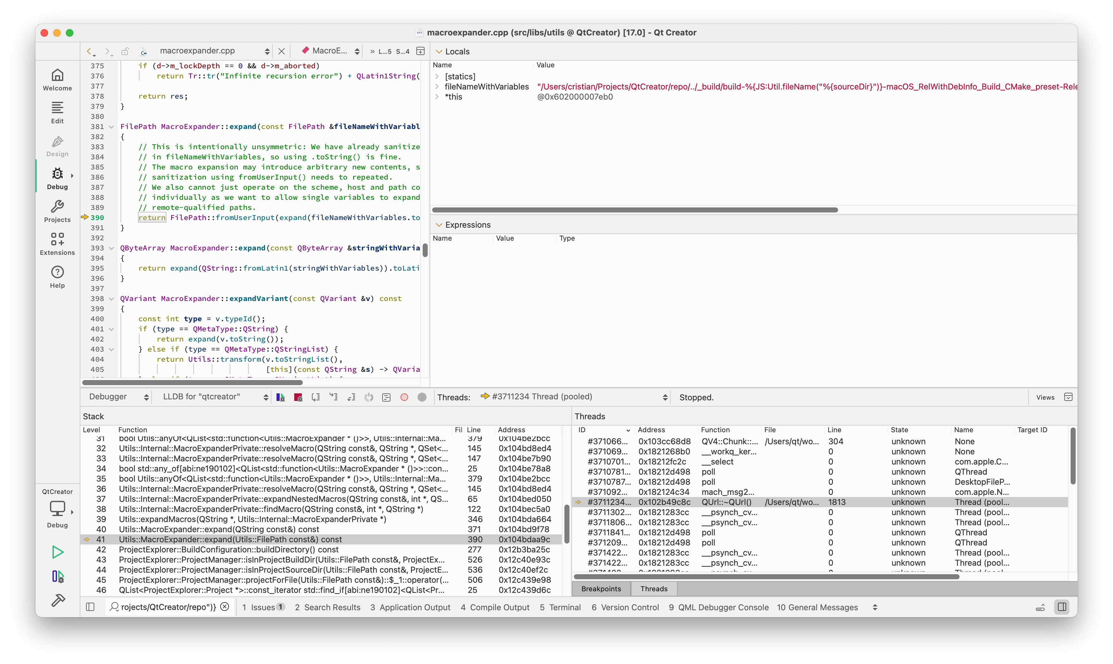Toggle operate-by-instruction mode

click(x=386, y=397)
